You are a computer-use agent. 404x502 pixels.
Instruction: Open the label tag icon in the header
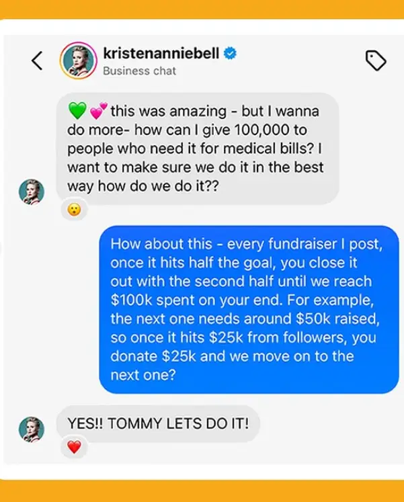coord(376,61)
